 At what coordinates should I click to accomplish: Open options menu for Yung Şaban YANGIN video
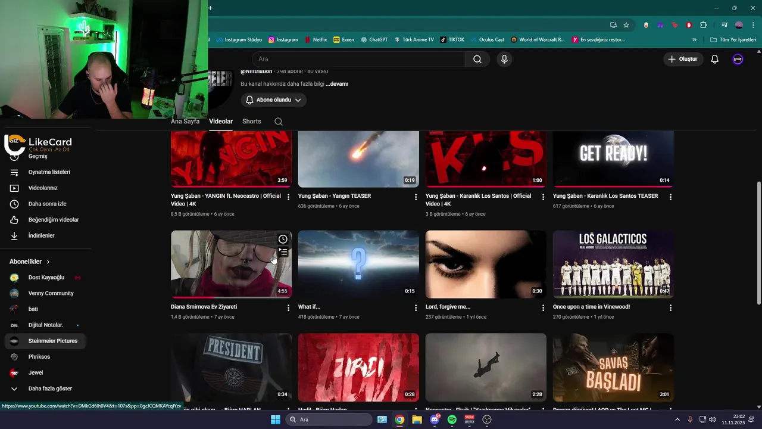click(289, 197)
